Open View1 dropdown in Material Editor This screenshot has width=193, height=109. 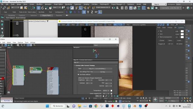point(106,45)
